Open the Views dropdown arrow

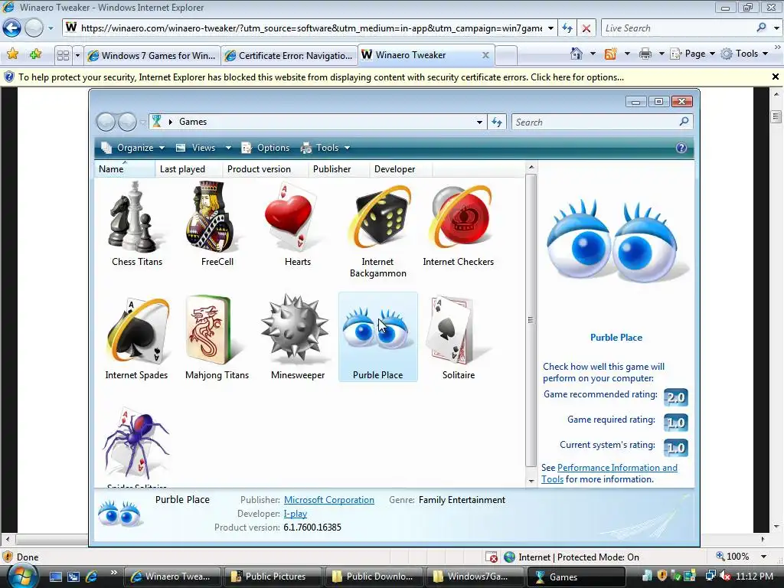point(228,148)
